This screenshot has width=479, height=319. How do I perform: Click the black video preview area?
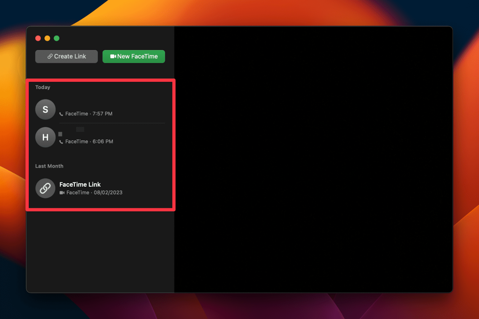point(313,159)
